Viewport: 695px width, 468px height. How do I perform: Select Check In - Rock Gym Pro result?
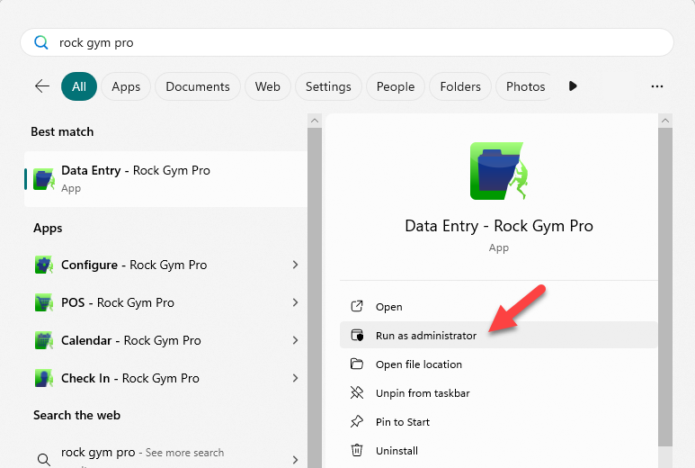[x=165, y=378]
